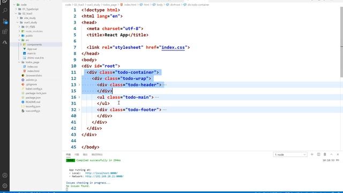Collapse the vue3_study folder chevron
This screenshot has width=343, height=193.
18,23
